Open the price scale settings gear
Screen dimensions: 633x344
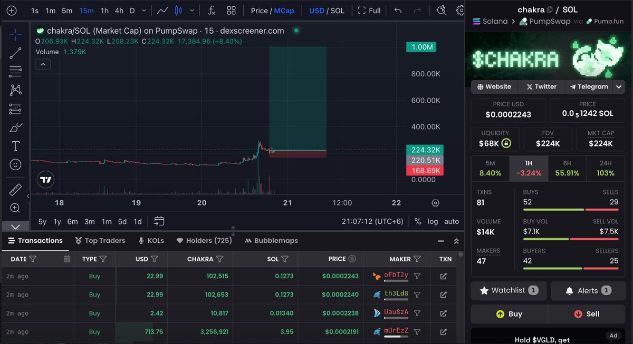pos(435,203)
